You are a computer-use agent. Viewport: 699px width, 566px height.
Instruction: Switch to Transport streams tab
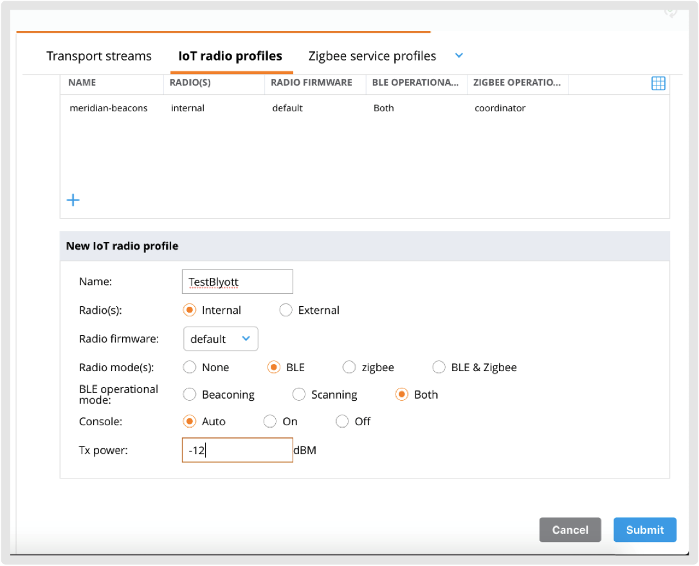[99, 57]
